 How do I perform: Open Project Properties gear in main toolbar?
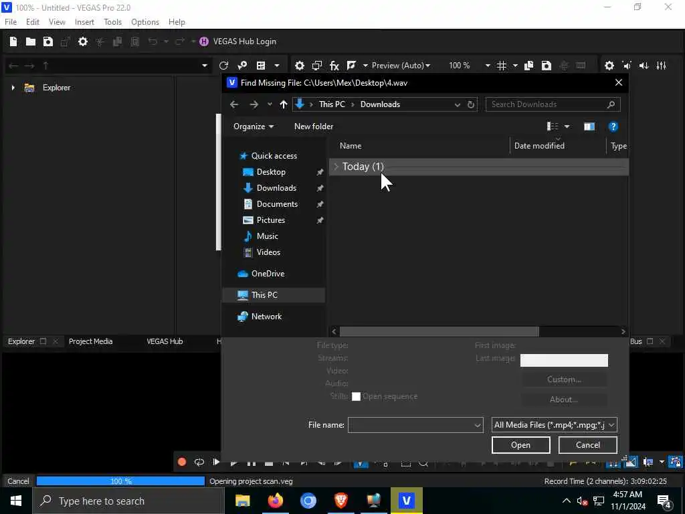coord(82,41)
